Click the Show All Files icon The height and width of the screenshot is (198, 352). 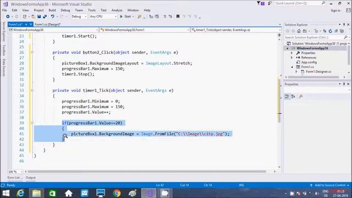coord(342,31)
